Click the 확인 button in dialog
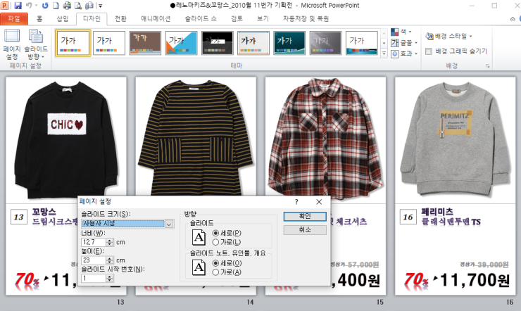The width and height of the screenshot is (521, 311). point(305,216)
